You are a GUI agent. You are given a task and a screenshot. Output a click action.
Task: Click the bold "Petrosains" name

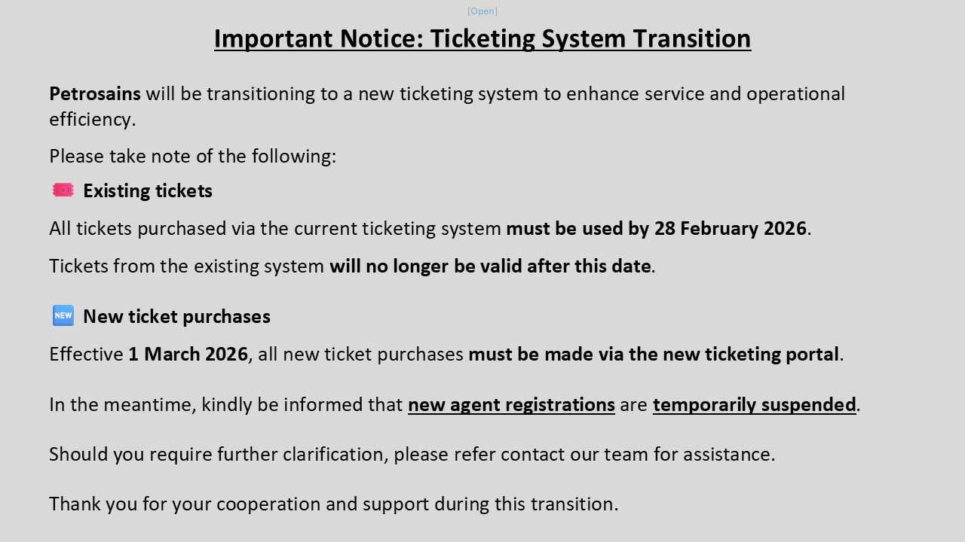pos(95,93)
